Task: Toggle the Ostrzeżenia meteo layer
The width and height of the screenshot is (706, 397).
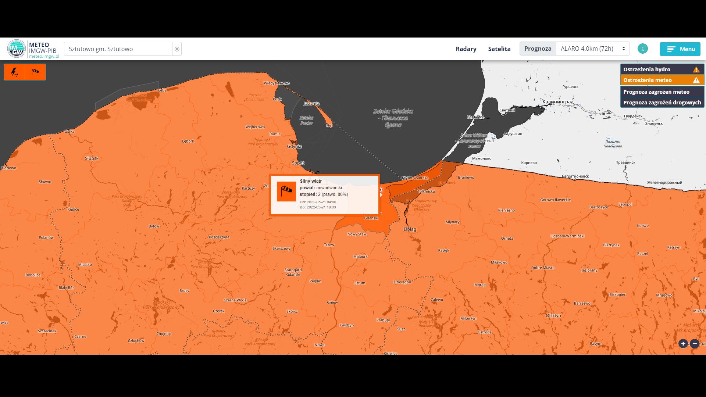Action: click(x=647, y=80)
